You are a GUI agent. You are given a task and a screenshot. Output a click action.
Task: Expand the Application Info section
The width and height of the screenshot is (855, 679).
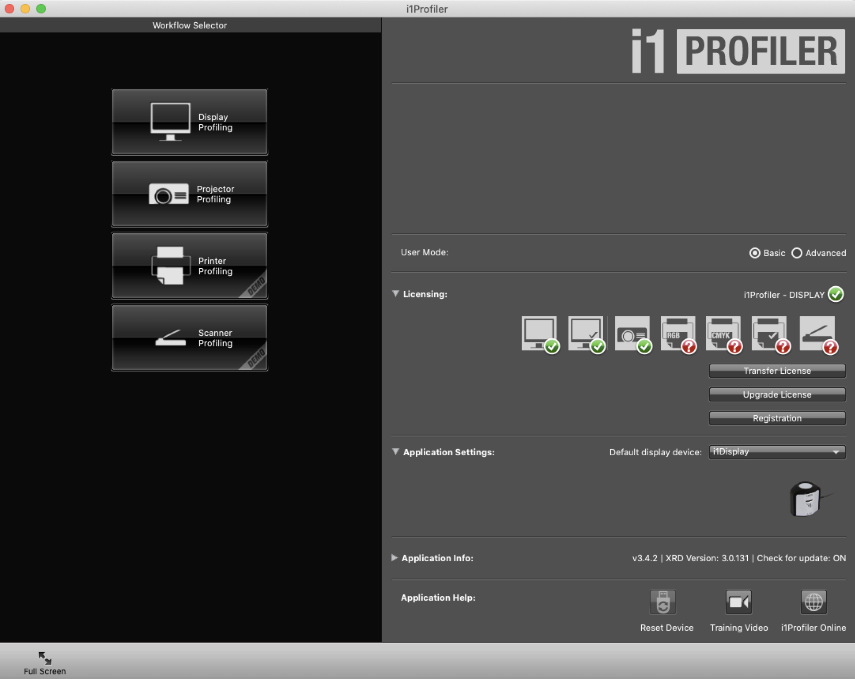coord(395,558)
